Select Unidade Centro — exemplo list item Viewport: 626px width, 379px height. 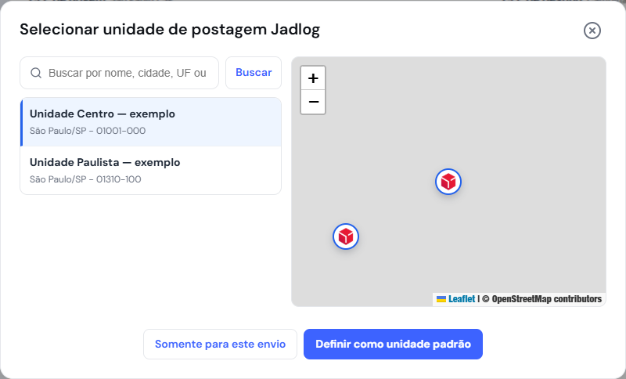[x=151, y=122]
